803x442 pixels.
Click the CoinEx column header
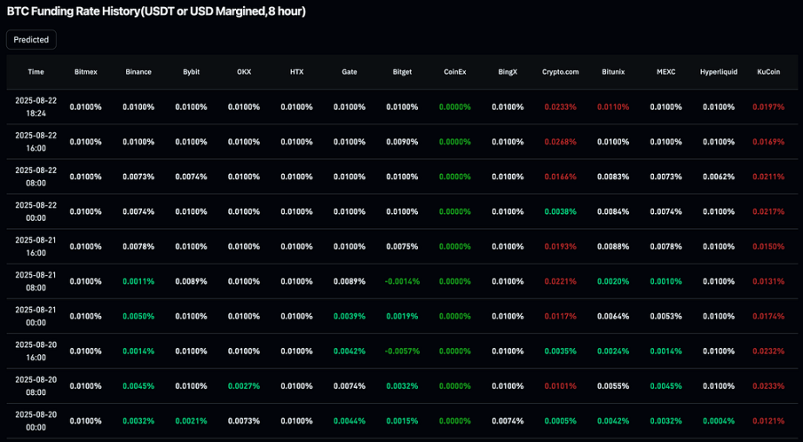pyautogui.click(x=455, y=72)
